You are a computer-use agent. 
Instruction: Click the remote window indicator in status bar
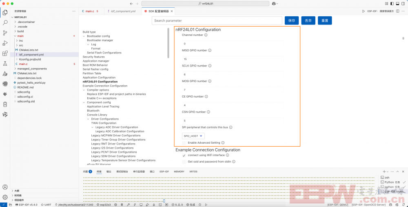[3, 205]
